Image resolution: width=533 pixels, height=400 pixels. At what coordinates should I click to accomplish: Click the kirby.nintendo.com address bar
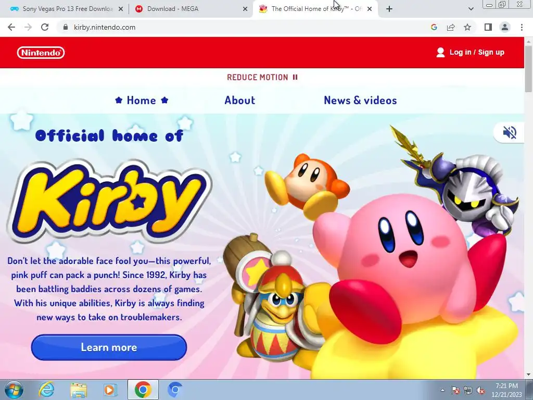point(245,27)
